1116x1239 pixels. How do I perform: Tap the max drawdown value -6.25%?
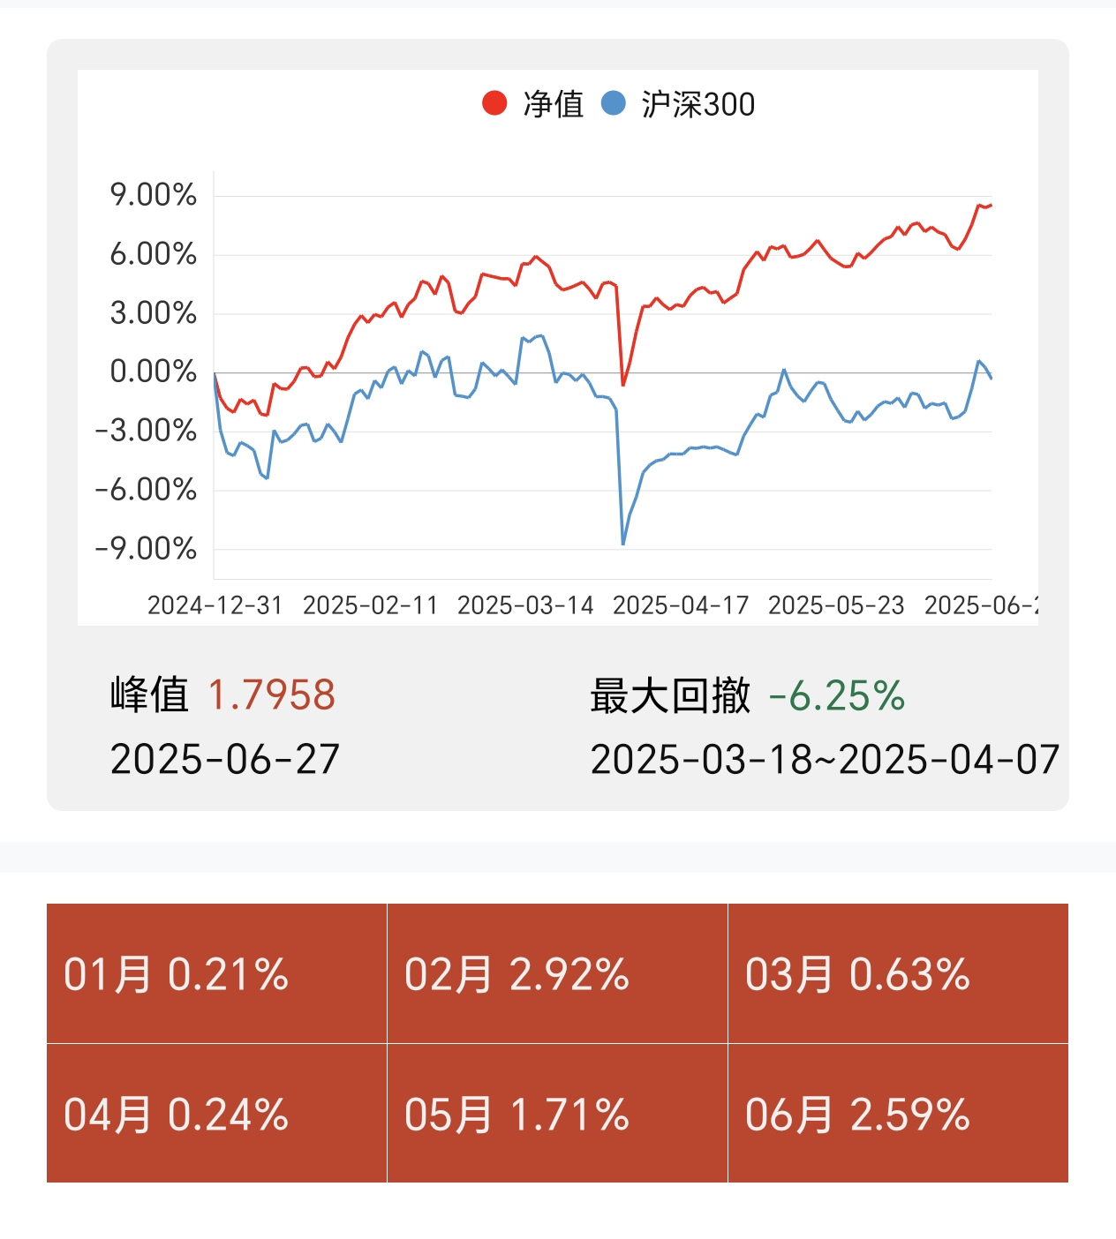tap(836, 695)
